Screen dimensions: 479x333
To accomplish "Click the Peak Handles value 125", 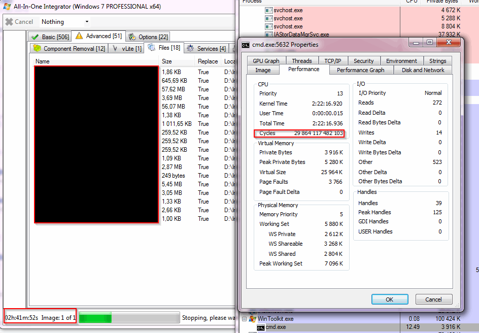I will (437, 212).
